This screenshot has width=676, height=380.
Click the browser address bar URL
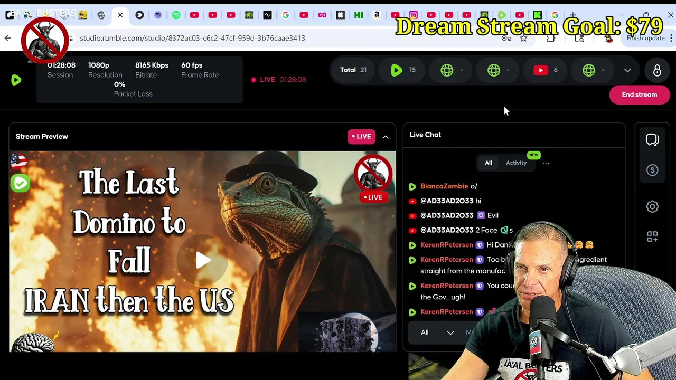pyautogui.click(x=192, y=38)
